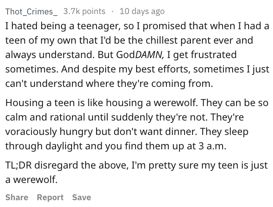
Task: Open the Thot_Crimes_ user profile
Action: [31, 12]
